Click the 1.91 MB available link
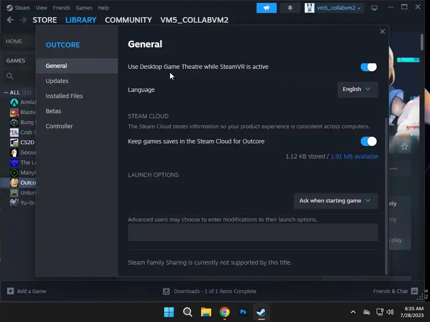 point(354,156)
